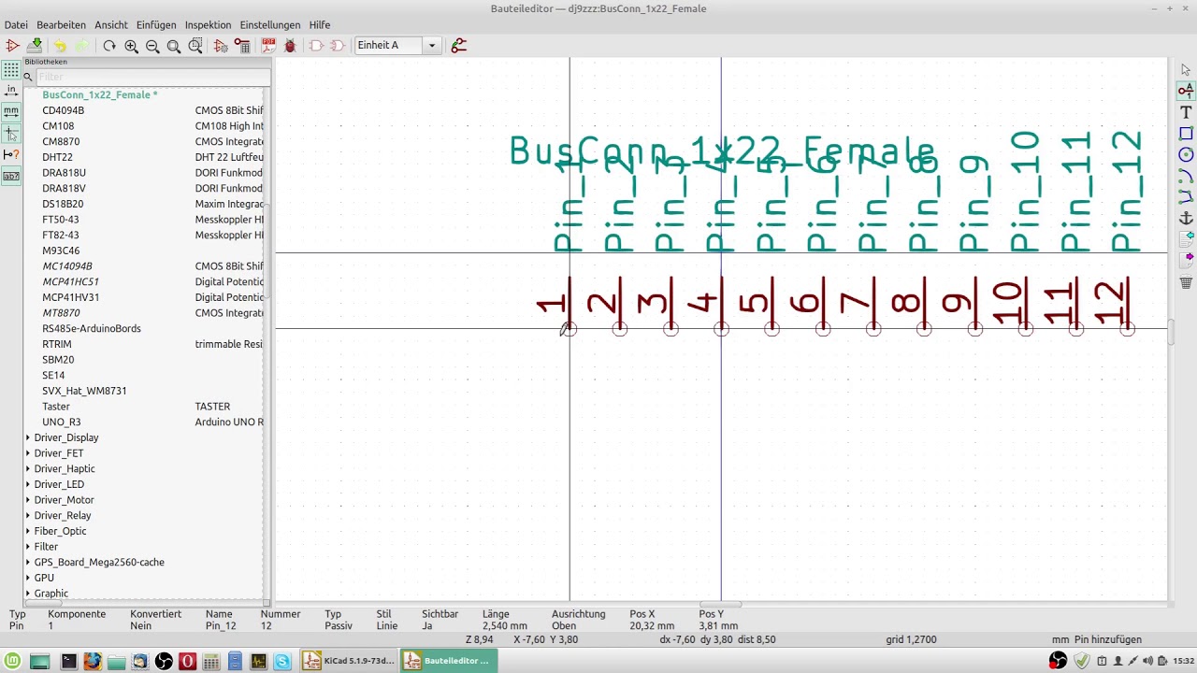Expand the Driver_LED library

(x=28, y=484)
